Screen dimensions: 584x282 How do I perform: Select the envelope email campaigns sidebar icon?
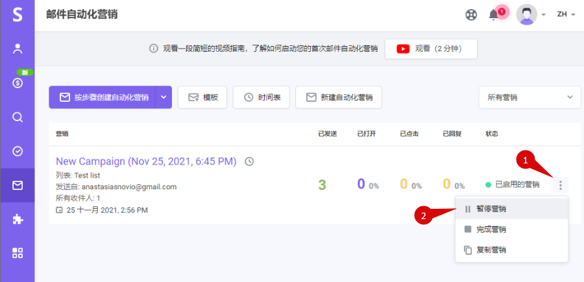coord(18,185)
